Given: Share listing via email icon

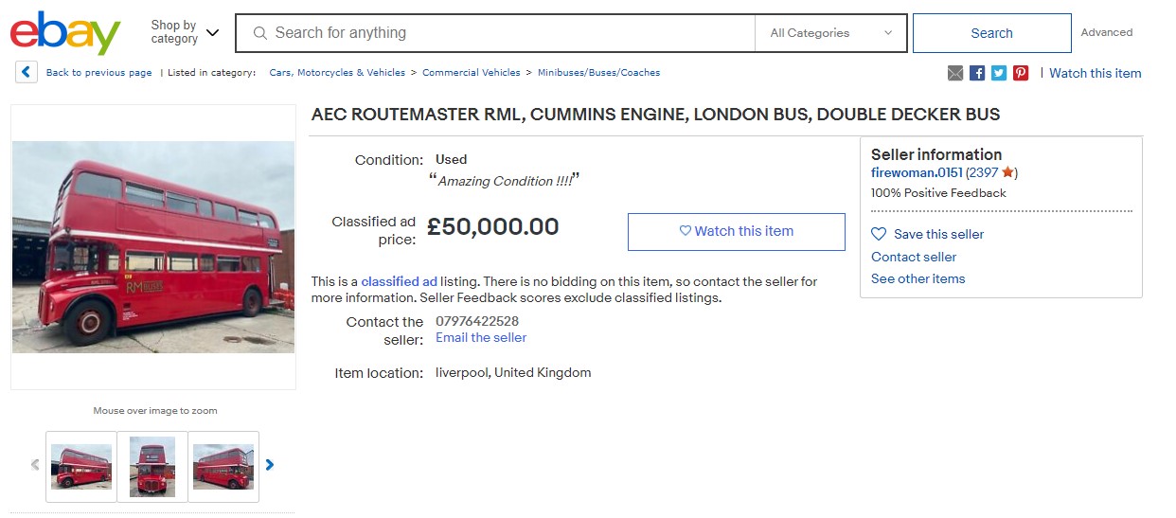Looking at the screenshot, I should pos(955,73).
